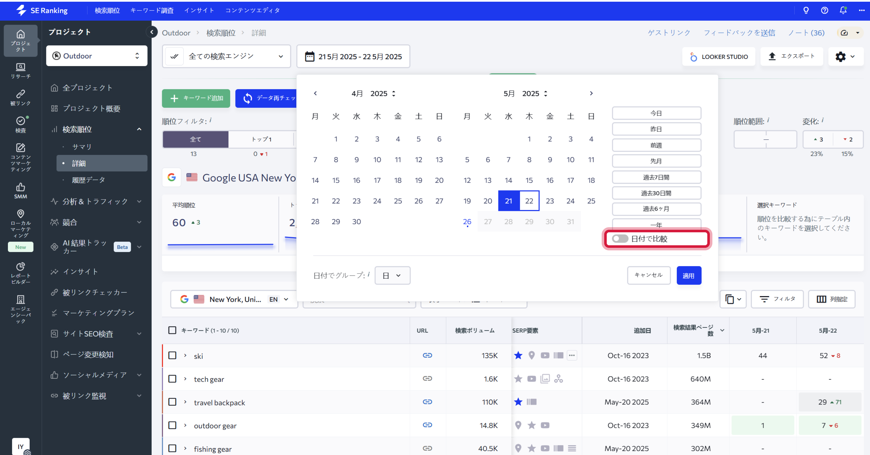Select the サマリ submenu item
Screen dimensions: 870x455
click(x=82, y=147)
